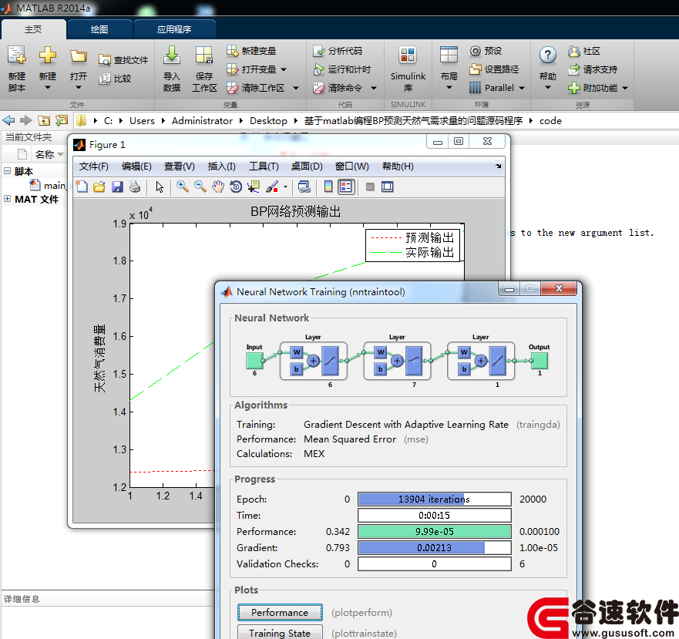Screen dimensions: 679x639
Task: Expand Clear Workspace (清除工作区) dropdown
Action: coord(296,88)
